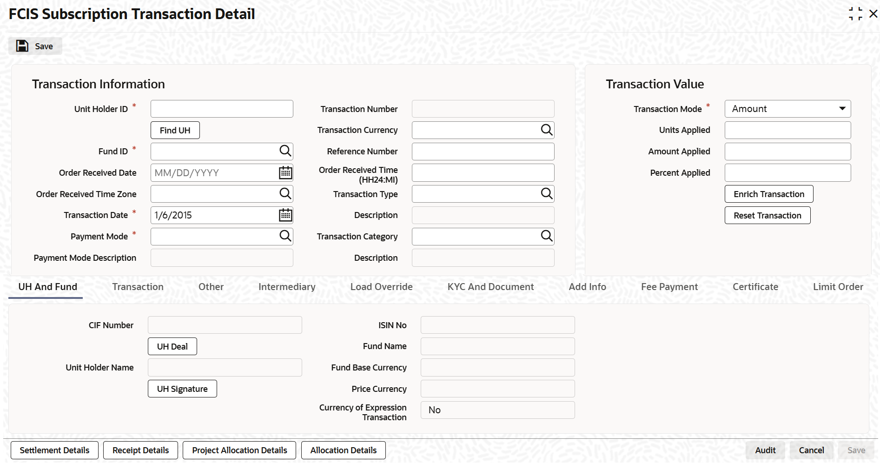Click the CIF Number field

click(x=225, y=325)
